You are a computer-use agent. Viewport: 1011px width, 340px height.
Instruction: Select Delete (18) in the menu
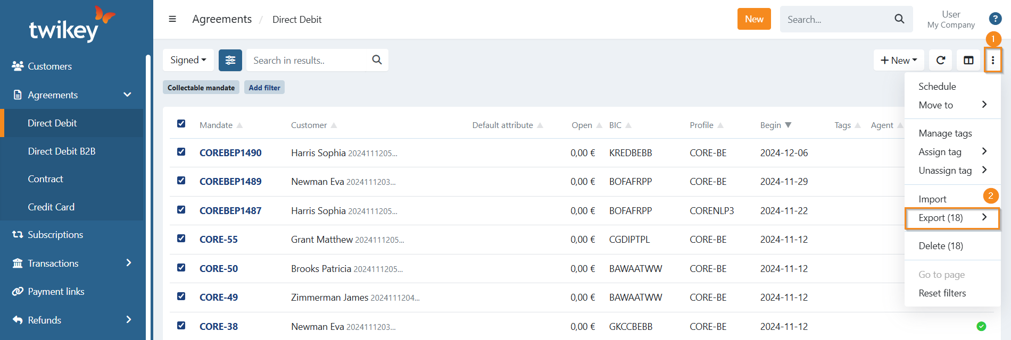[x=941, y=246]
